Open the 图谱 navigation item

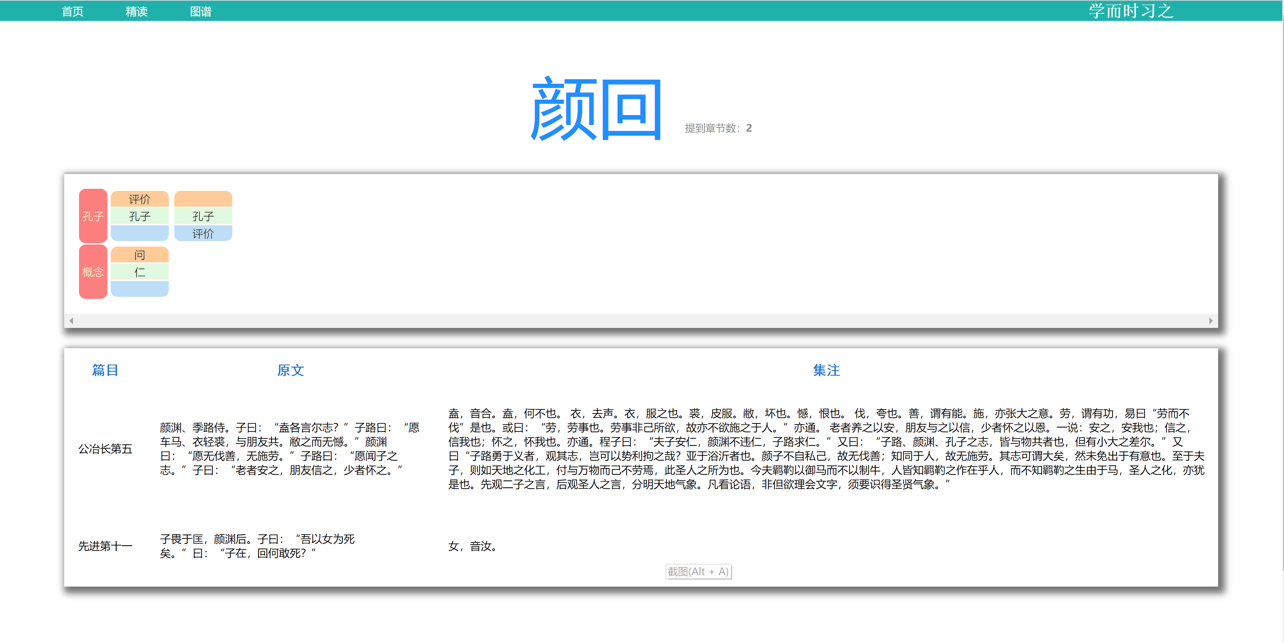coord(200,11)
